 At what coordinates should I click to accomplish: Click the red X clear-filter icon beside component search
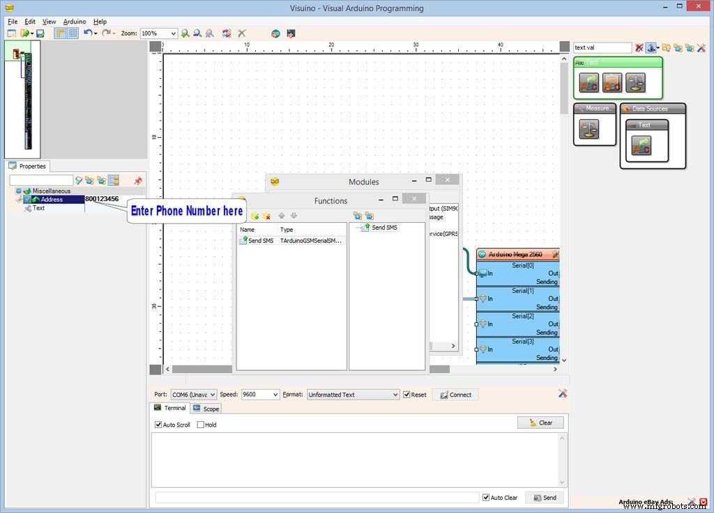tap(639, 48)
